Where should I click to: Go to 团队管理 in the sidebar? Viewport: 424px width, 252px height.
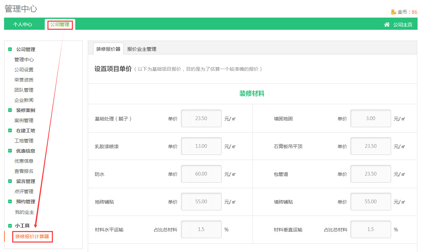pos(24,90)
